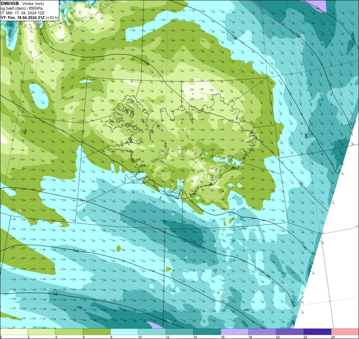Click the "136" contour label

pyautogui.click(x=298, y=36)
